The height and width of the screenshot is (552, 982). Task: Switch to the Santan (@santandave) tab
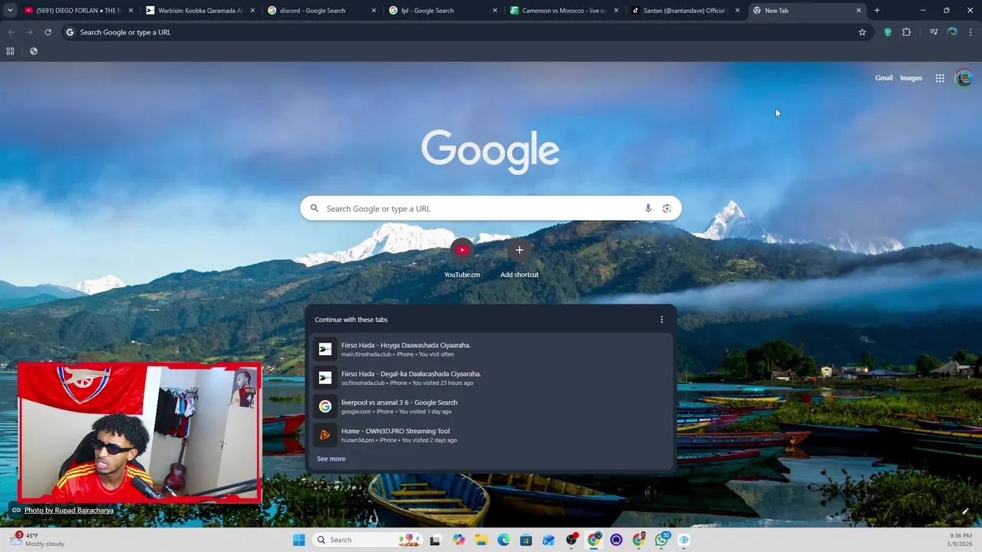coord(686,11)
